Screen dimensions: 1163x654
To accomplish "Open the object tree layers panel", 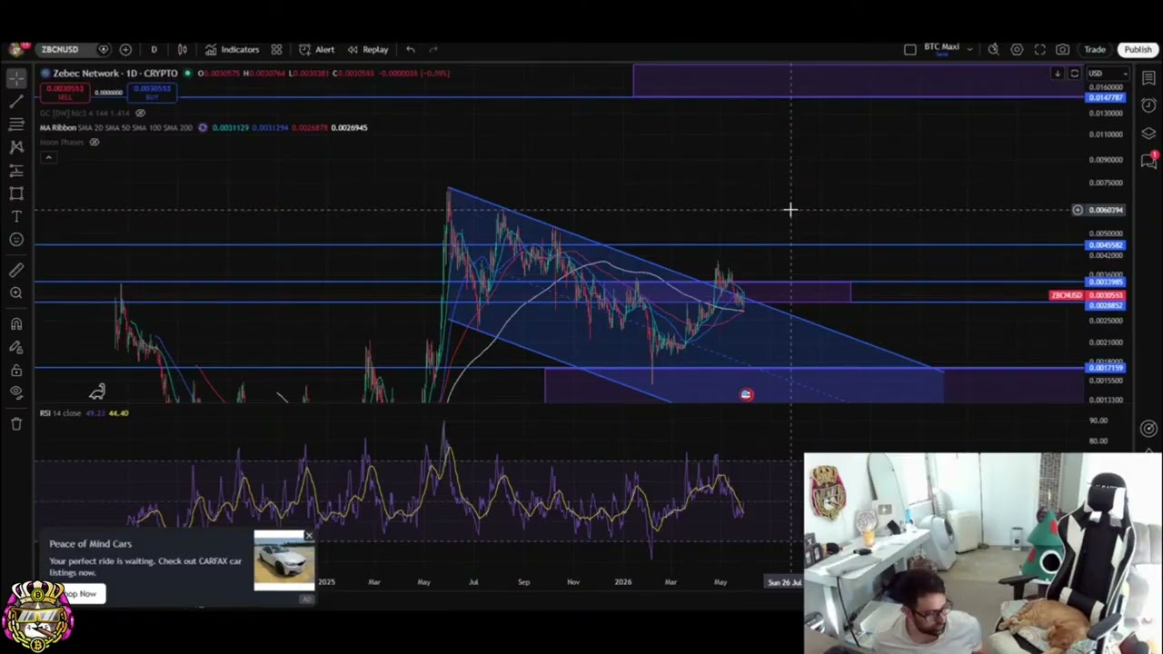I will pos(1149,133).
